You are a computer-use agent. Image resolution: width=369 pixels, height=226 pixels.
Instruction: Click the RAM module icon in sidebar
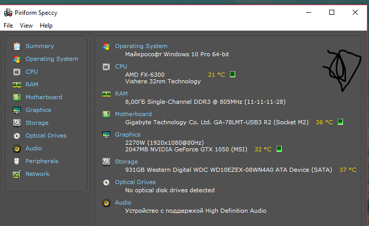tap(17, 84)
